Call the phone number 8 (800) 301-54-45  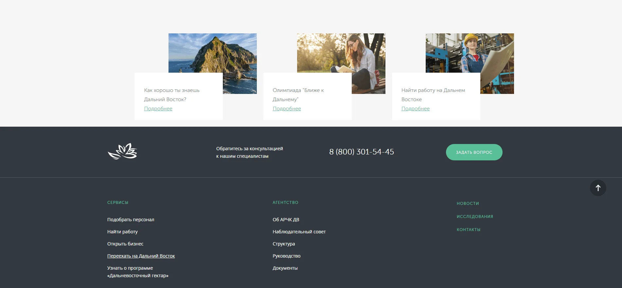point(361,152)
